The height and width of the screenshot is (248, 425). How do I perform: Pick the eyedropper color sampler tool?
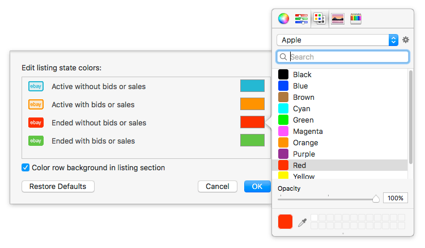click(x=302, y=222)
